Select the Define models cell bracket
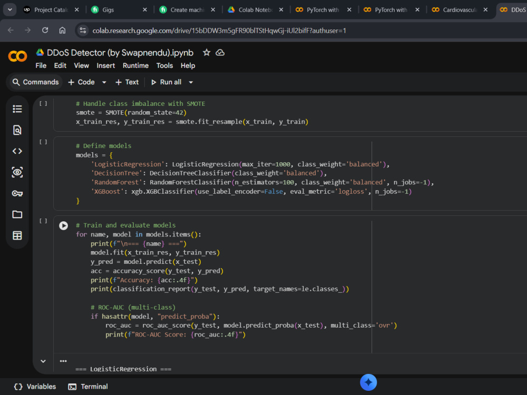 pos(43,142)
